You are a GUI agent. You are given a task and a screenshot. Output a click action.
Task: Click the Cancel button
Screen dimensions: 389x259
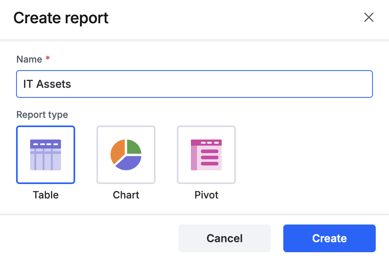[225, 238]
